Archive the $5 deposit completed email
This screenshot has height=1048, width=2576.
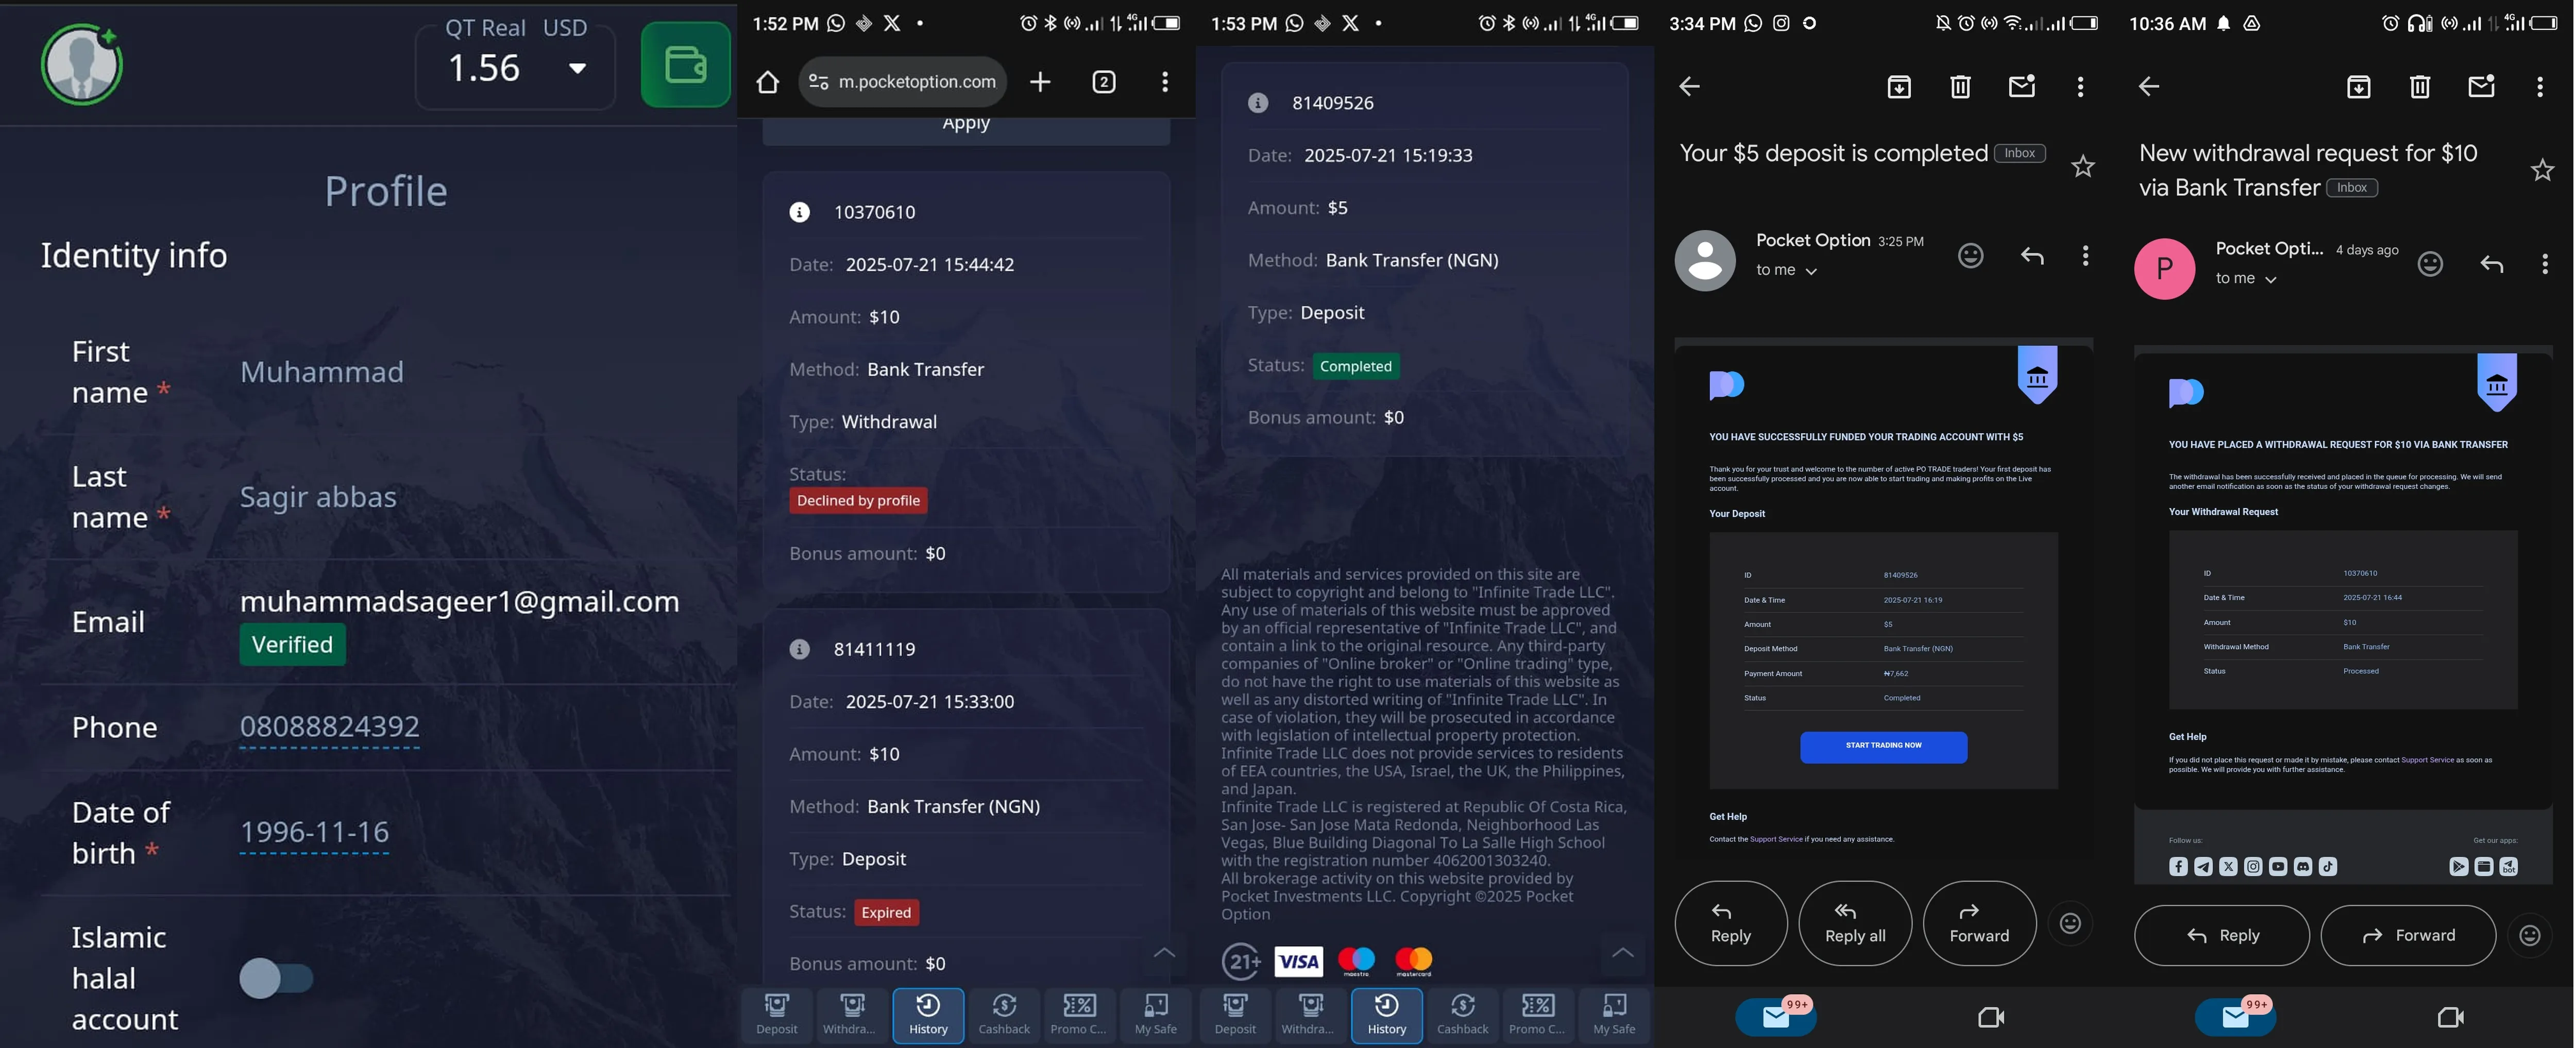[1899, 87]
